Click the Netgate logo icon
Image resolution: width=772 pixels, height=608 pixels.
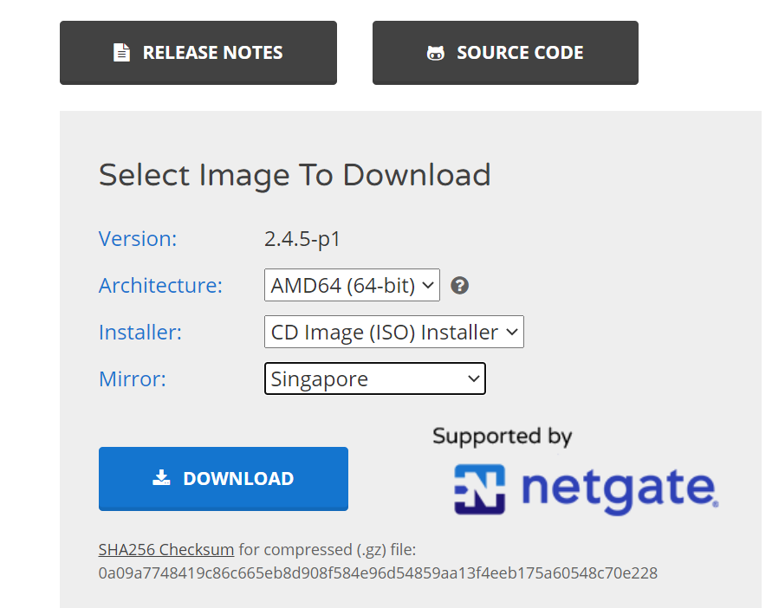pos(479,489)
